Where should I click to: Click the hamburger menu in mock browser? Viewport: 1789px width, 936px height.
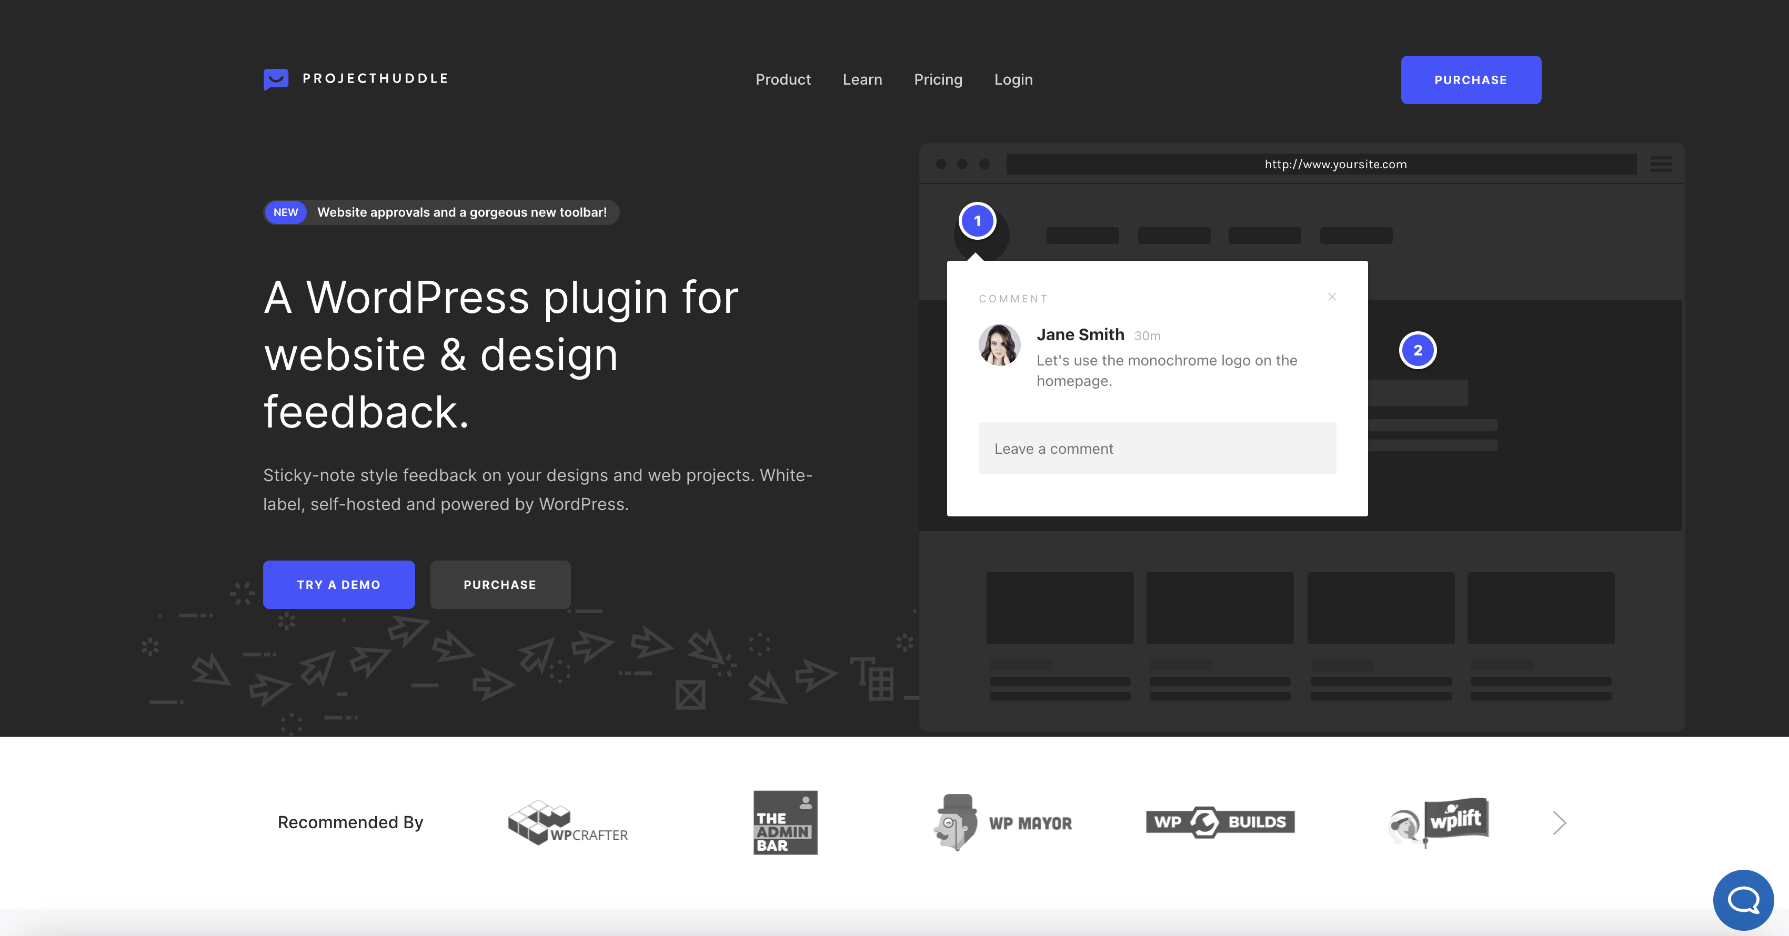point(1661,165)
